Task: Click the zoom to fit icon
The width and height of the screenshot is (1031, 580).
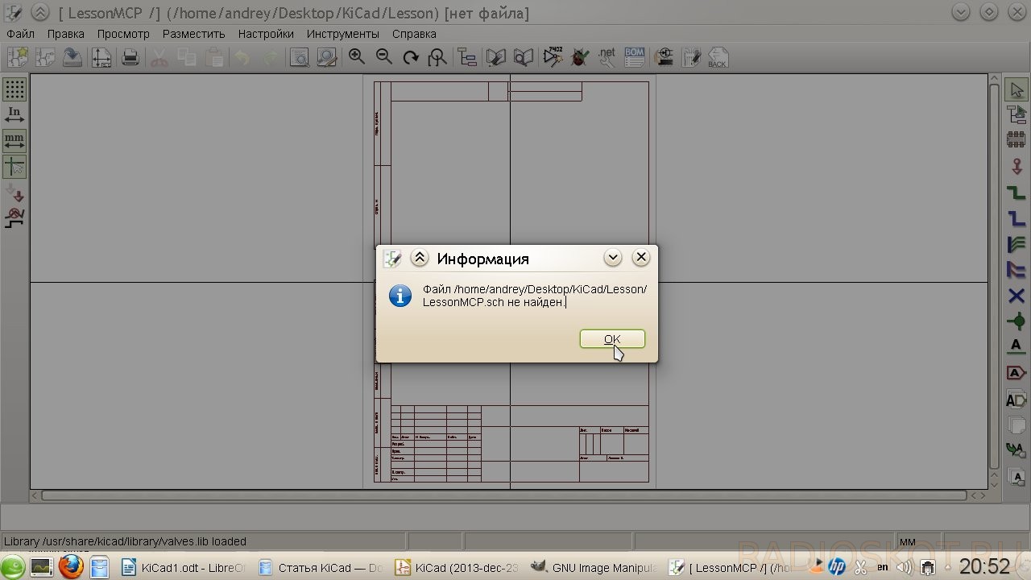Action: tap(438, 57)
